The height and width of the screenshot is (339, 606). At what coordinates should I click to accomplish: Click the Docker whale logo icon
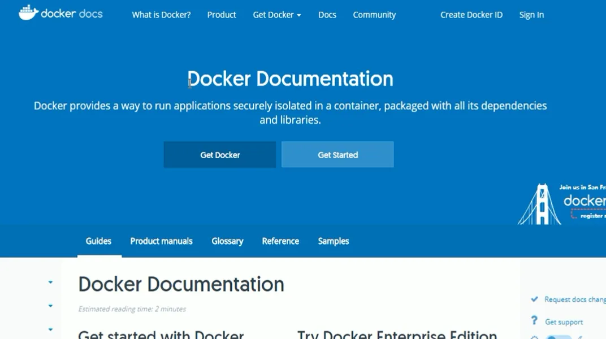(x=28, y=13)
